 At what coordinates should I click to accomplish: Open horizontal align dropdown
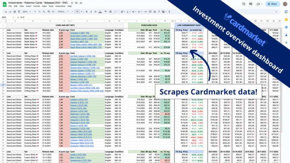[x=122, y=12]
